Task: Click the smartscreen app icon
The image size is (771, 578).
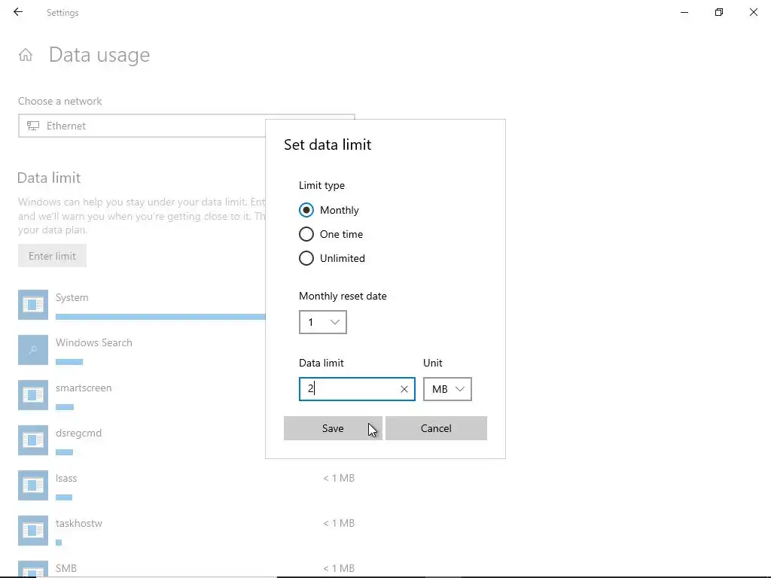Action: (33, 394)
